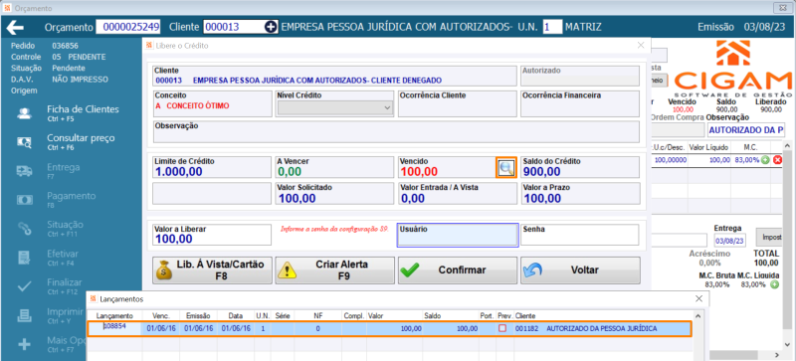Viewport: 796px width, 361px height.
Task: Click the Mais Opções plus icon
Action: pos(24,345)
